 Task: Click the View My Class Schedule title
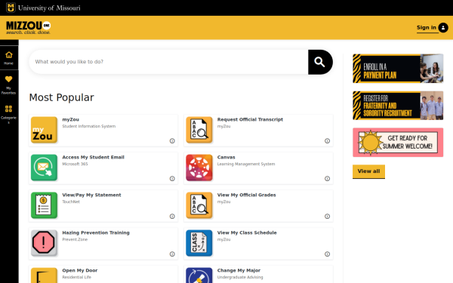pyautogui.click(x=247, y=232)
